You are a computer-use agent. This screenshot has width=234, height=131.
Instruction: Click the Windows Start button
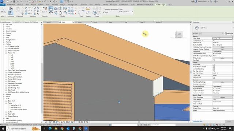pyautogui.click(x=3, y=128)
